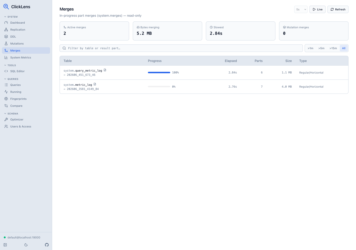Image resolution: width=356 pixels, height=250 pixels.
Task: Click the Table column header
Action: (68, 61)
